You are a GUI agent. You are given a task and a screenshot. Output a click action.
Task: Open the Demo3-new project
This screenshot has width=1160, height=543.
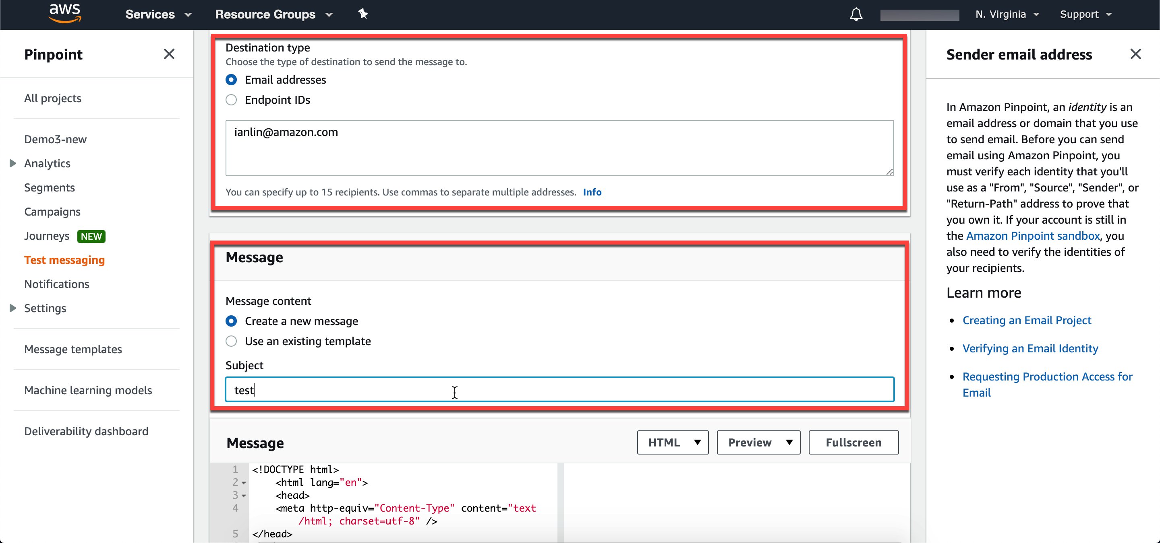click(56, 139)
